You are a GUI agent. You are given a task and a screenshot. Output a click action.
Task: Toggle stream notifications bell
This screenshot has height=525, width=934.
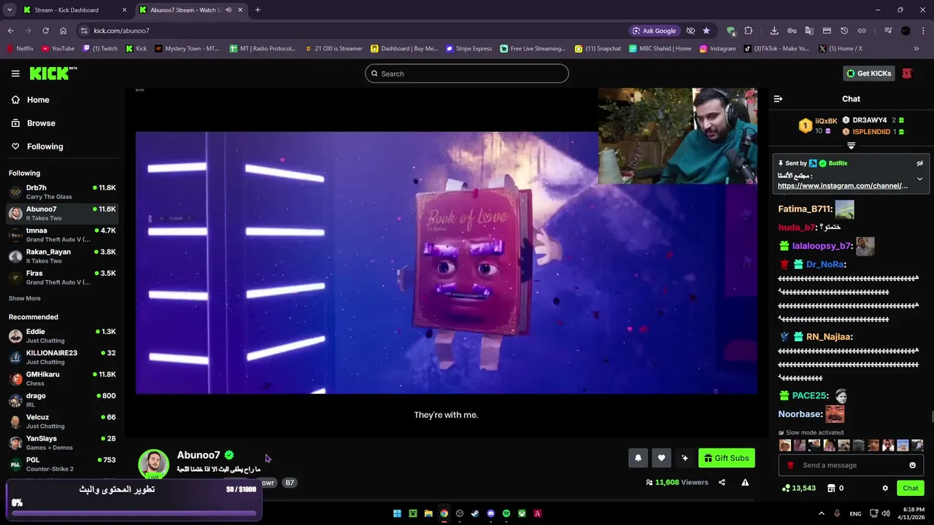pos(638,458)
